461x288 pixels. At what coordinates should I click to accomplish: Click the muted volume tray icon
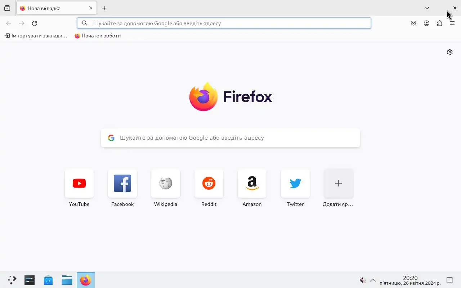pos(363,280)
